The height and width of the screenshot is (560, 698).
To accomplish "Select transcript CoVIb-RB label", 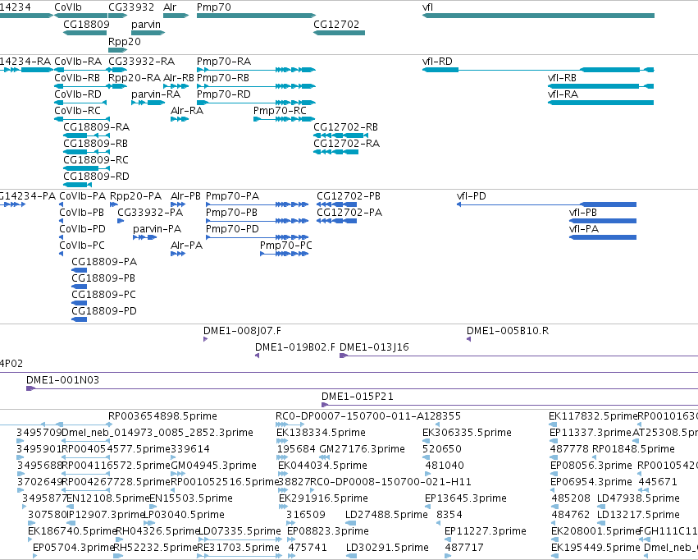I will click(77, 77).
